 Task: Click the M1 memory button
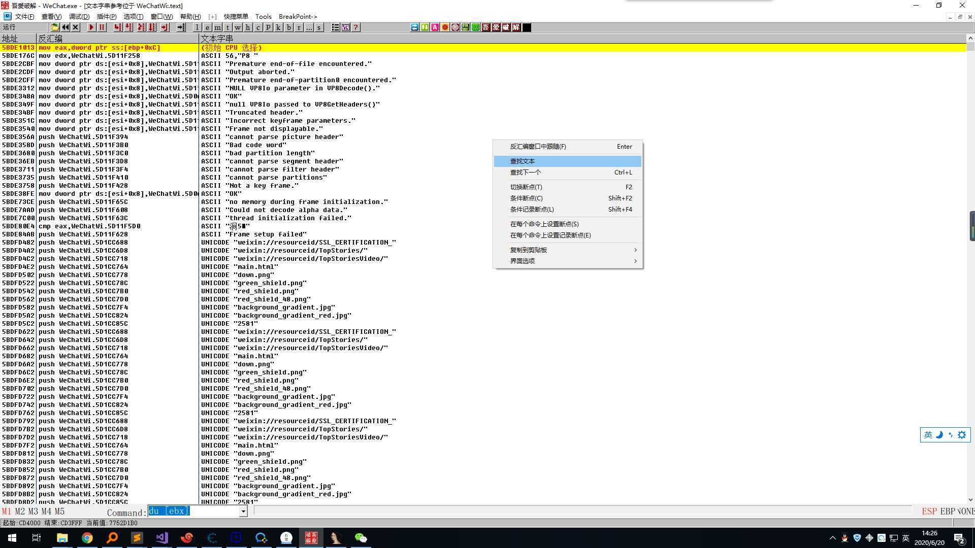[6, 511]
